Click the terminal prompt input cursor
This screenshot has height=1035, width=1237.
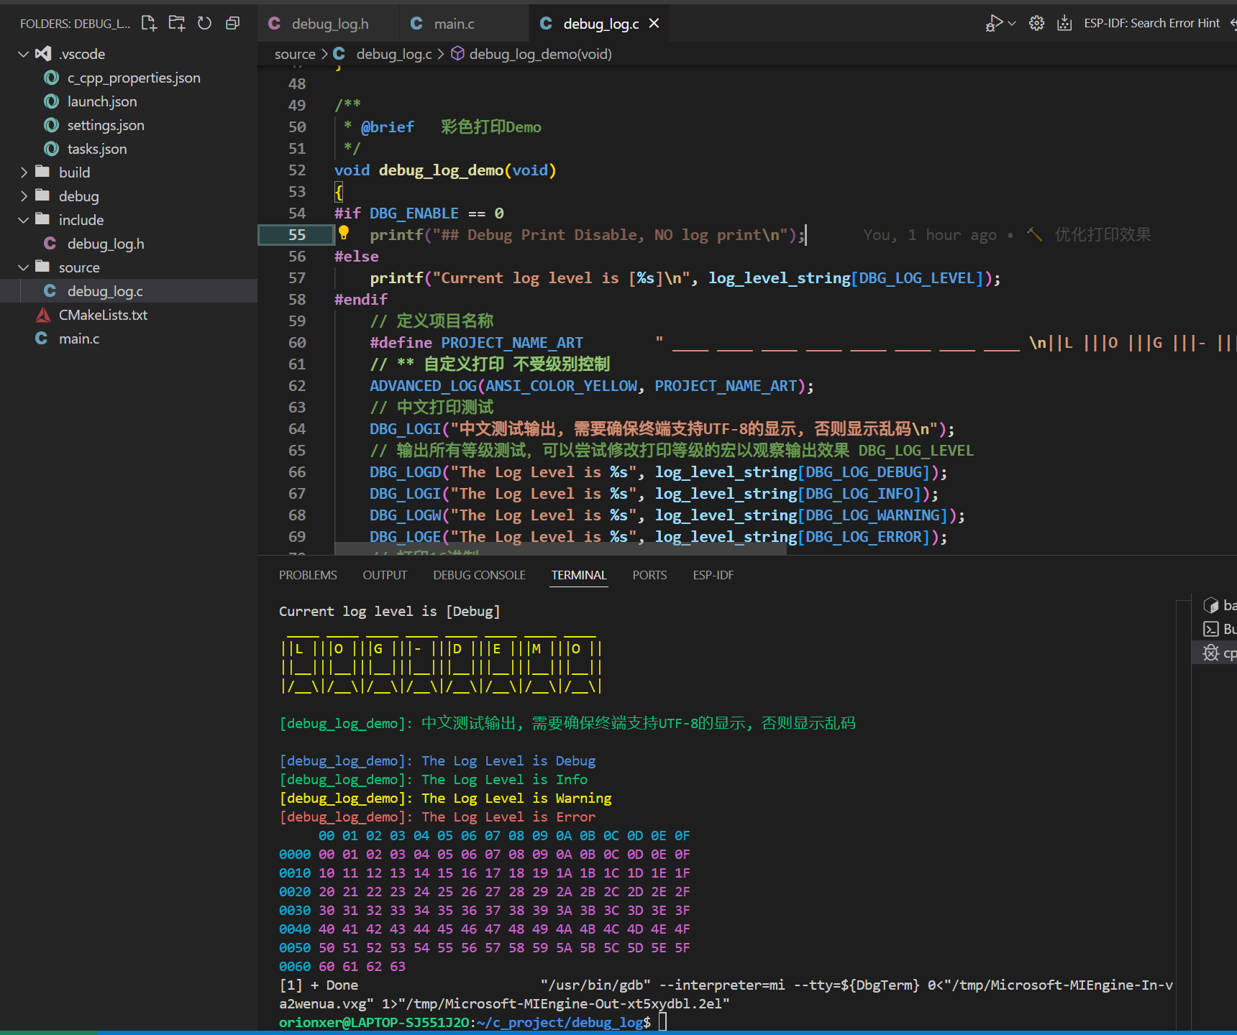[663, 1021]
